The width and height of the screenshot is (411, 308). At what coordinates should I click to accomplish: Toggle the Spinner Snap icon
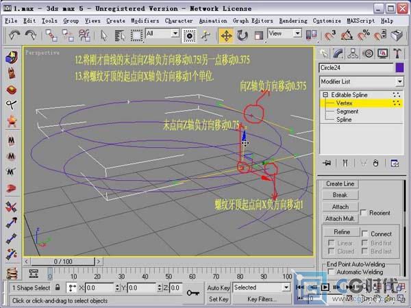coord(379,36)
